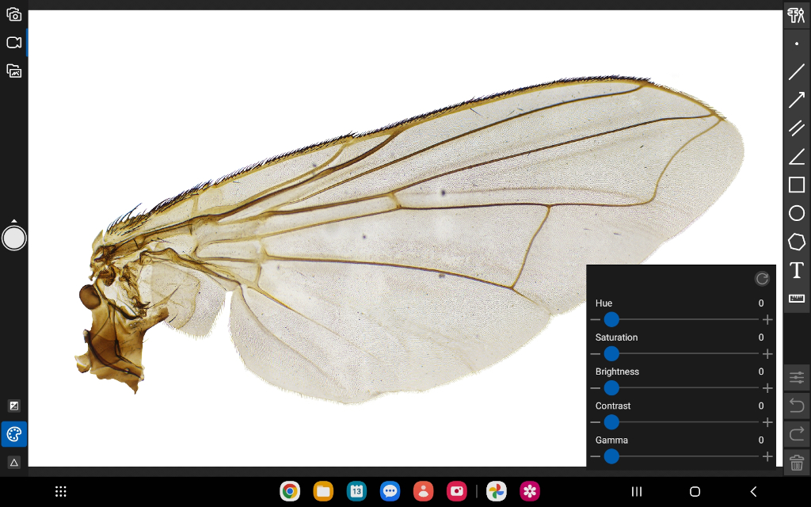Increase Saturation with the plus button

767,354
